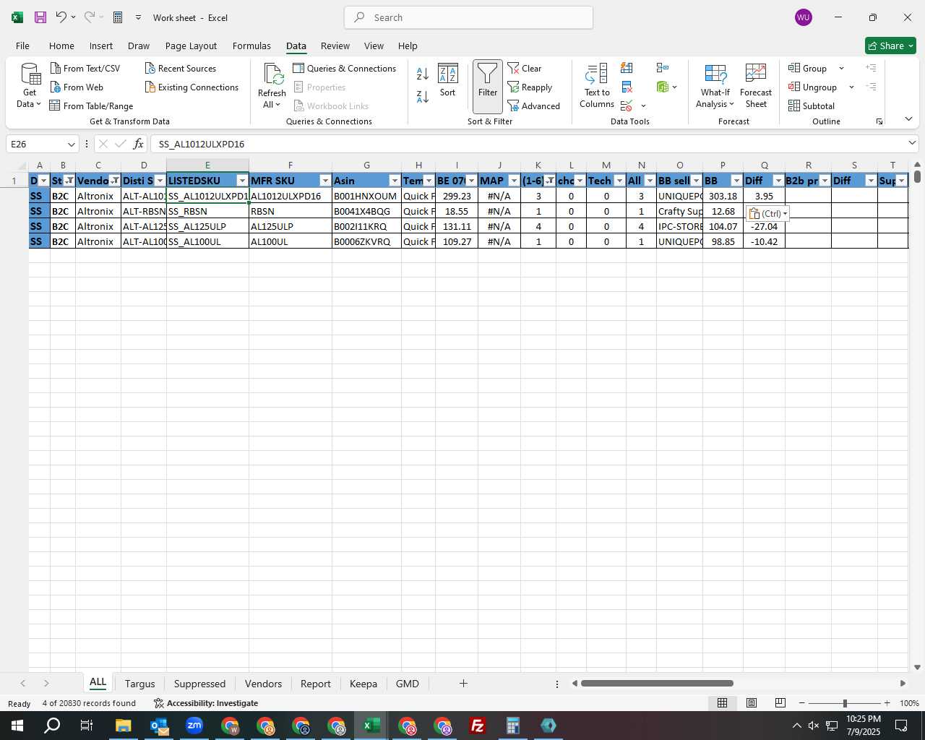Switch to Page Break Preview
This screenshot has width=925, height=740.
click(780, 703)
